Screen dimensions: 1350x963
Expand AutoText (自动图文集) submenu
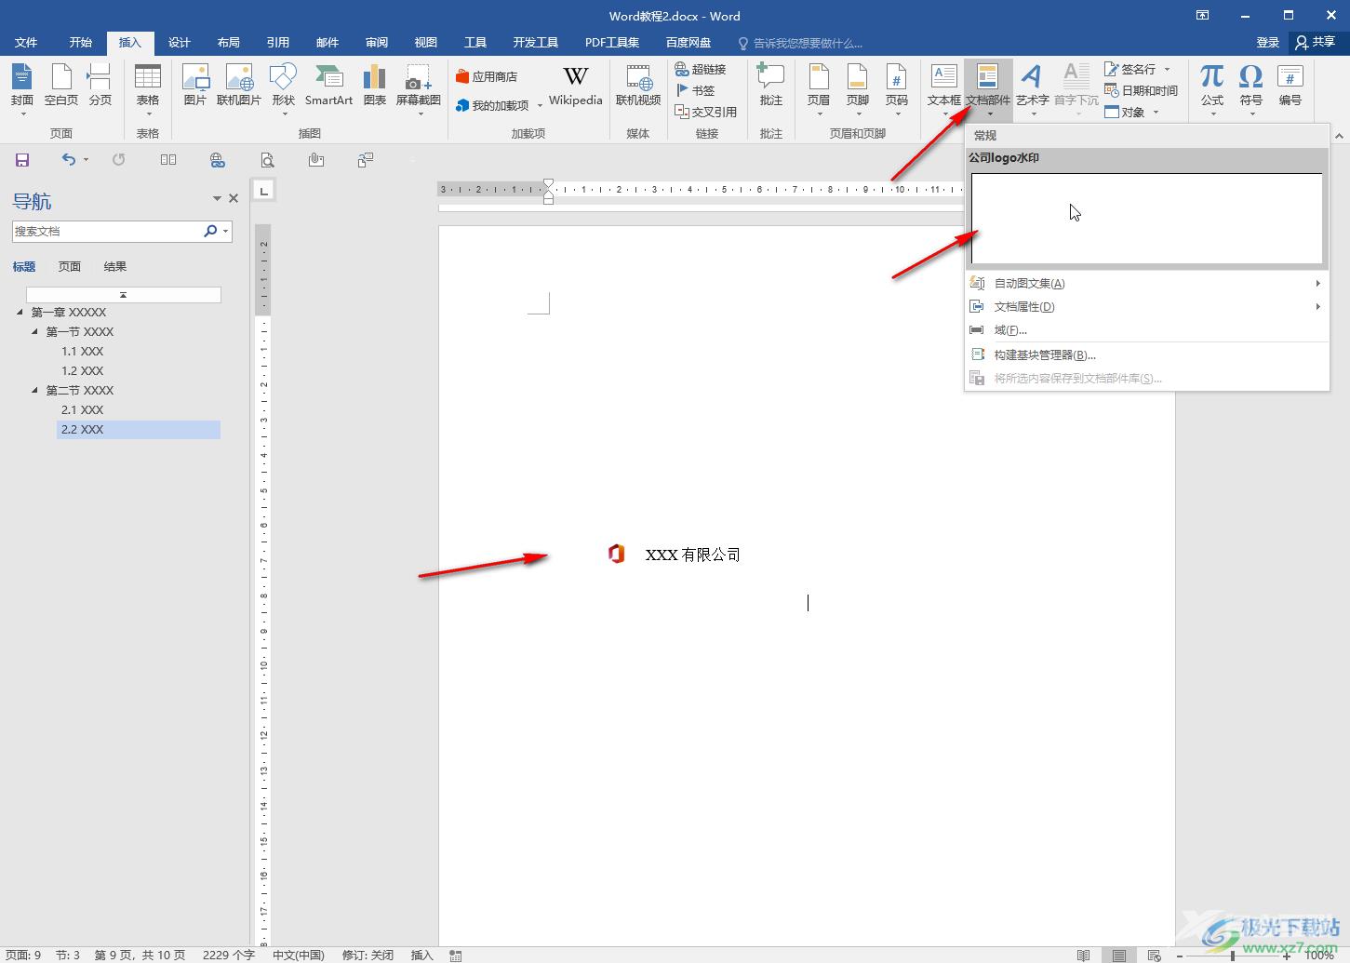click(1146, 284)
